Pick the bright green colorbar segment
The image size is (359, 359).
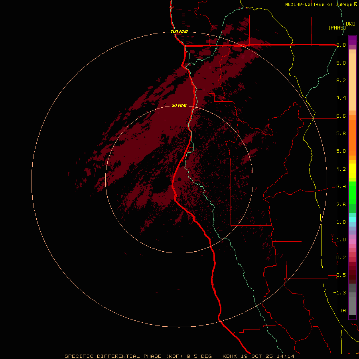[352, 192]
